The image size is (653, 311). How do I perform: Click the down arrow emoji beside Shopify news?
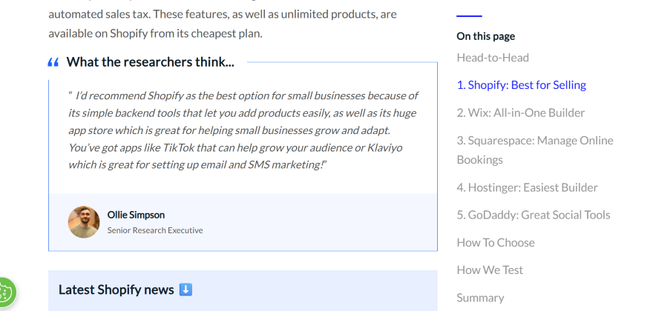click(x=186, y=290)
